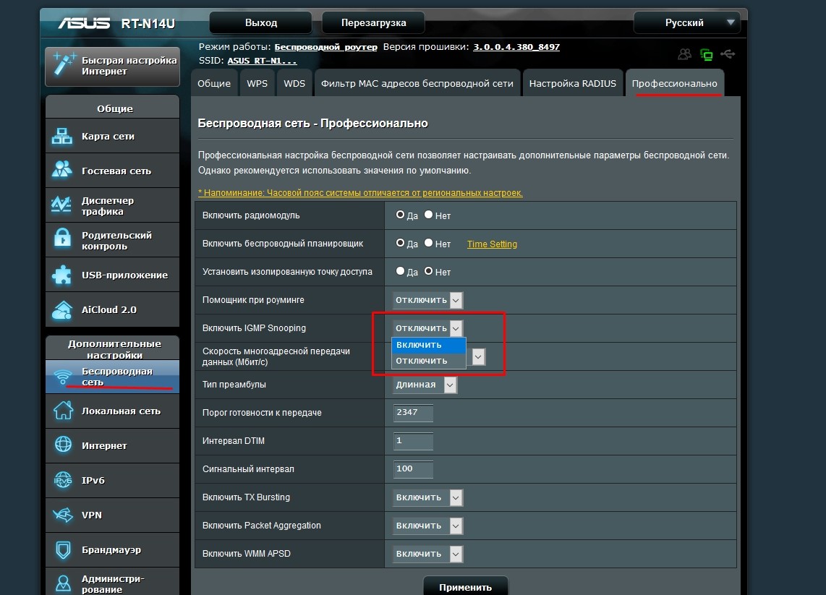Click the USB application puzzle icon
The width and height of the screenshot is (826, 595).
pyautogui.click(x=62, y=274)
